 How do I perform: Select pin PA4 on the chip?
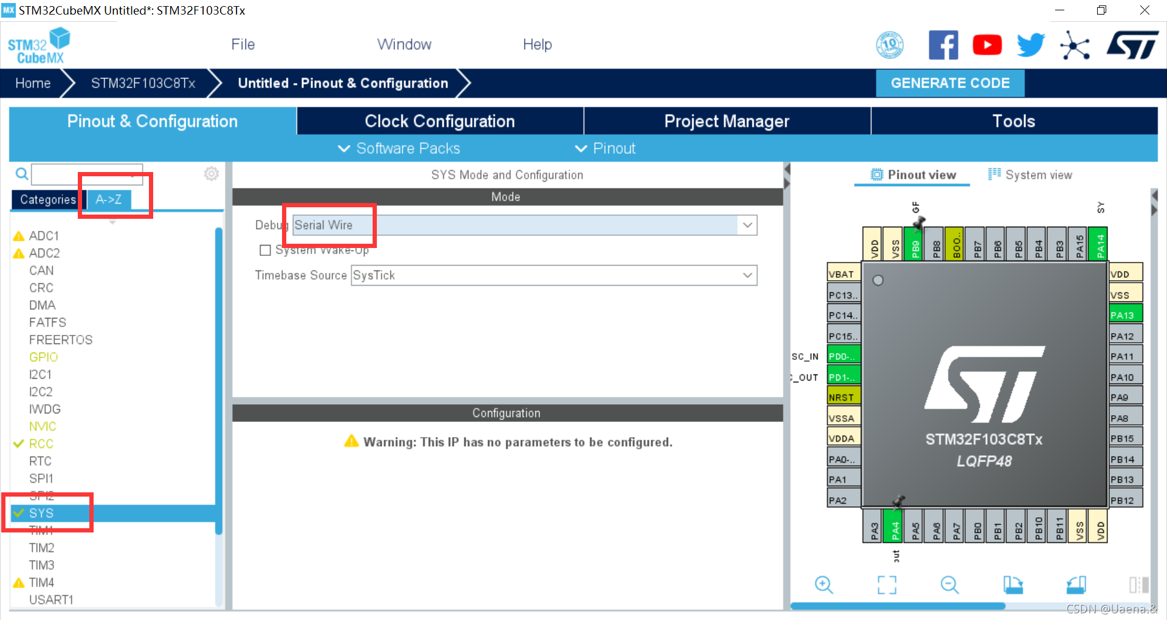coord(893,526)
